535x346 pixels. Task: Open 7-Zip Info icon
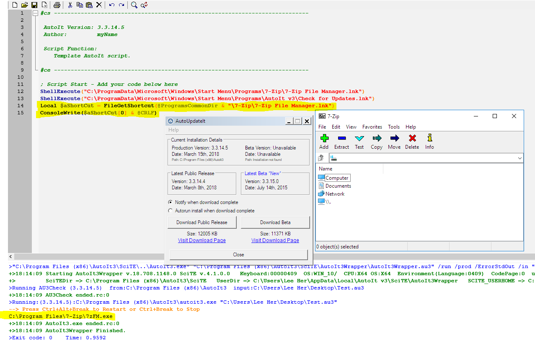pyautogui.click(x=429, y=142)
